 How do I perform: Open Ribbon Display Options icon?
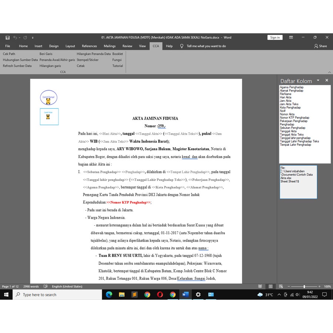pyautogui.click(x=291, y=37)
